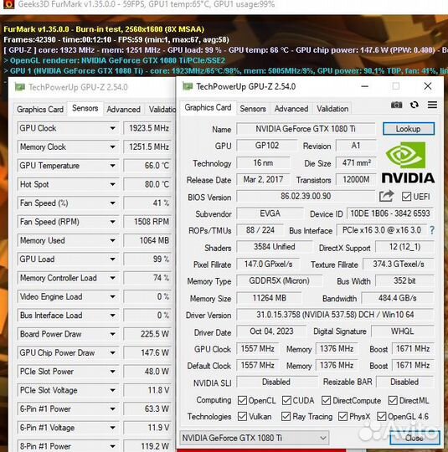Open the Fan Speed (%) sensor dropdown

[113, 203]
